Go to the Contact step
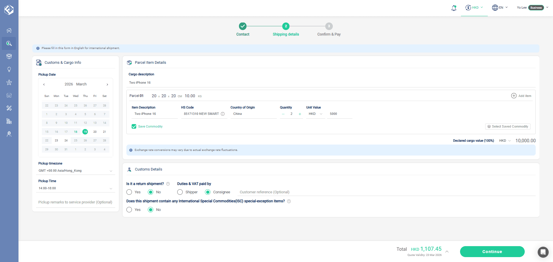The width and height of the screenshot is (553, 262). click(x=243, y=27)
